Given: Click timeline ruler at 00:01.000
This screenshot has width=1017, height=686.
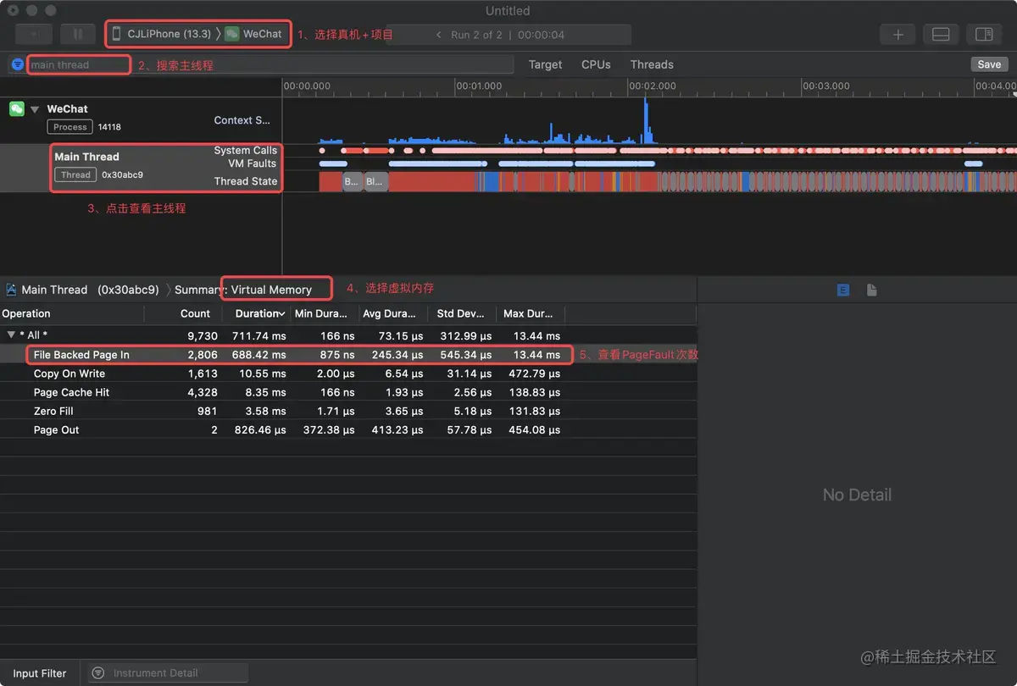Looking at the screenshot, I should (479, 86).
